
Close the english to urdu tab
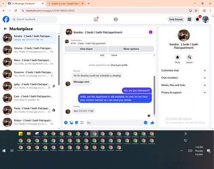[83, 3]
